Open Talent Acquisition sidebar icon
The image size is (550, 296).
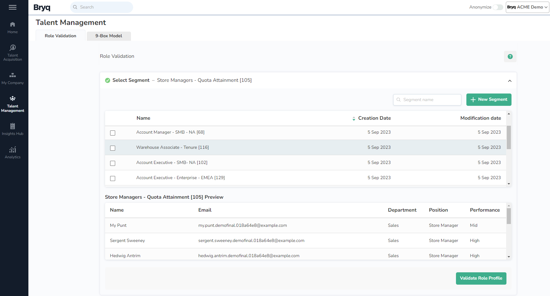[13, 52]
